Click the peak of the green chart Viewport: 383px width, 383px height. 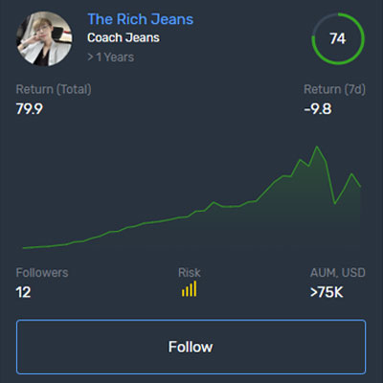pos(317,146)
